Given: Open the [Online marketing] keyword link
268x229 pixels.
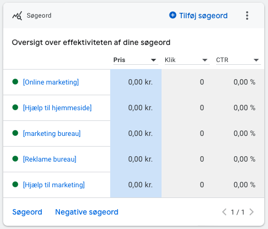Looking at the screenshot, I should pyautogui.click(x=51, y=82).
